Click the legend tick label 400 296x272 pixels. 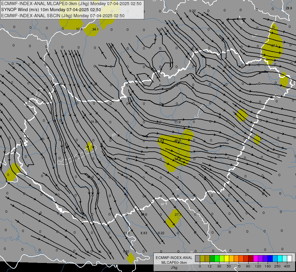[x=287, y=266]
